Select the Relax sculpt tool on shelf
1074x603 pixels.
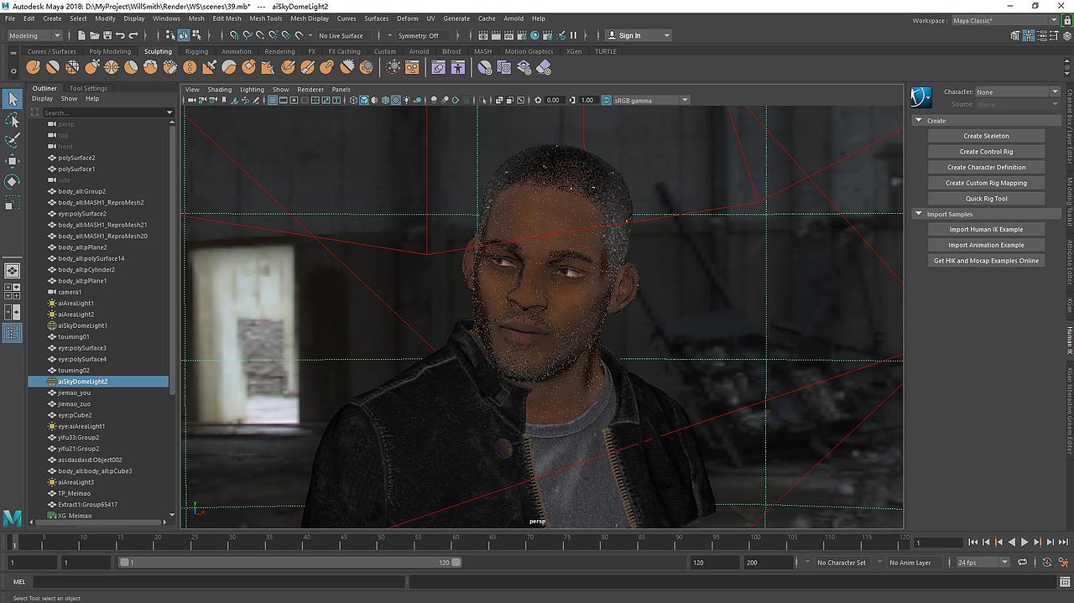coord(73,67)
